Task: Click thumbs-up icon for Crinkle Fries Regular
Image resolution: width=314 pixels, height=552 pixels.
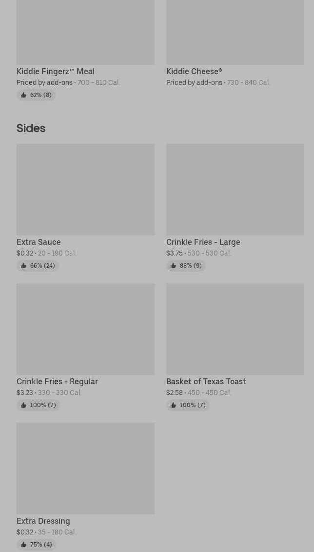Action: (23, 405)
